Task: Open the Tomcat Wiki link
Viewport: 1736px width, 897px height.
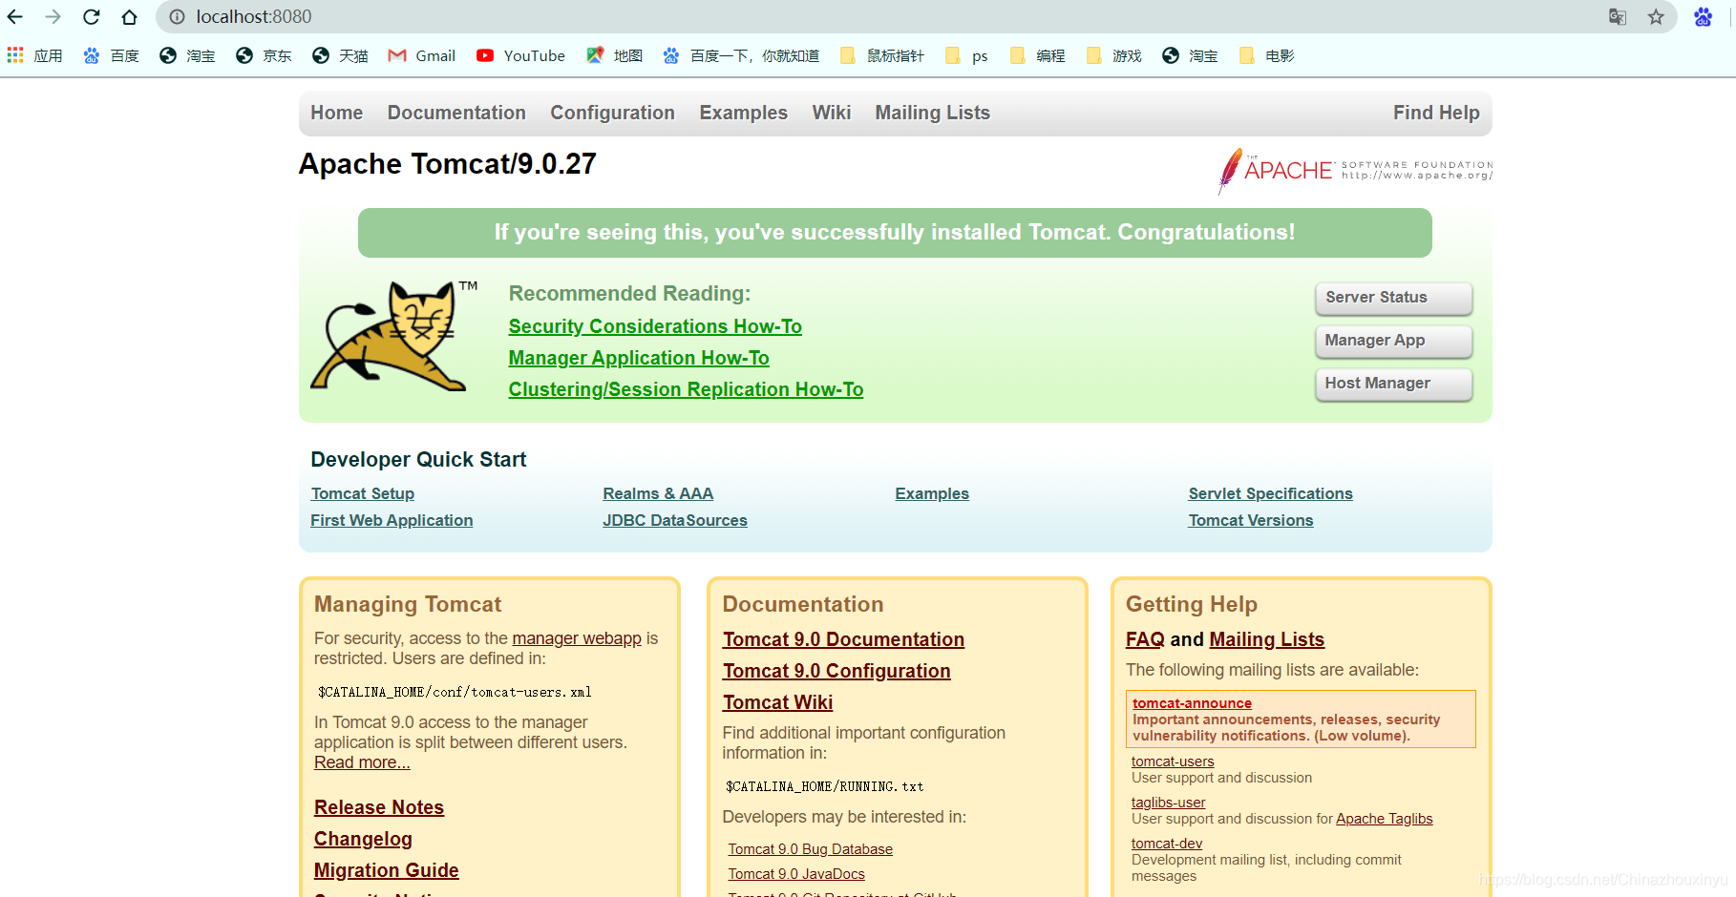Action: click(777, 702)
